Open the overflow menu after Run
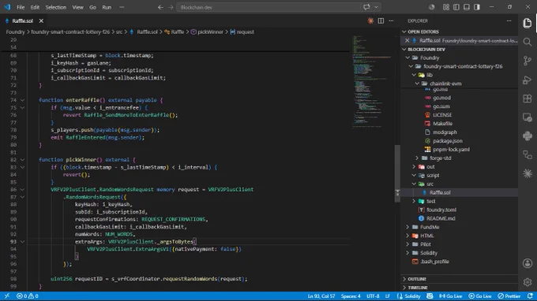 (x=122, y=7)
